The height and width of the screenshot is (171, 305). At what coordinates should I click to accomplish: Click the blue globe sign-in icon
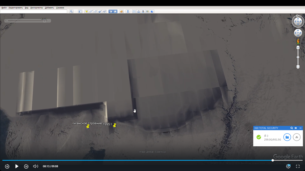[152, 11]
